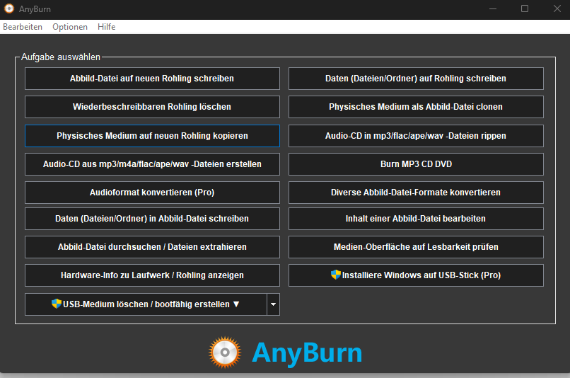The width and height of the screenshot is (570, 378).
Task: Open Burn MP3 CD DVD
Action: point(416,164)
